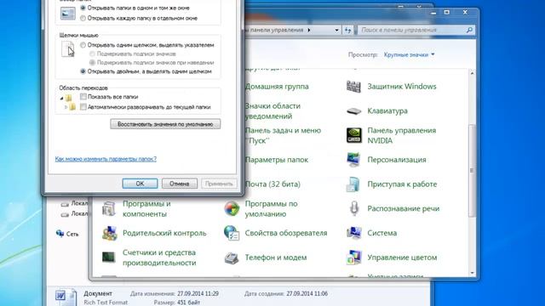Open the Клавиатура keyboard icon
This screenshot has height=306, width=545.
pyautogui.click(x=354, y=111)
